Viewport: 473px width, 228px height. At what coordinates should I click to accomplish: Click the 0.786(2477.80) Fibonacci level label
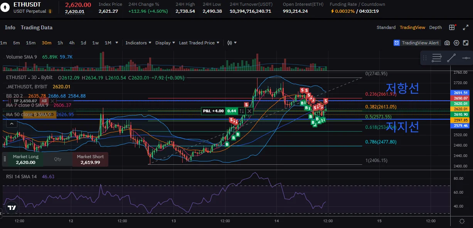point(381,142)
